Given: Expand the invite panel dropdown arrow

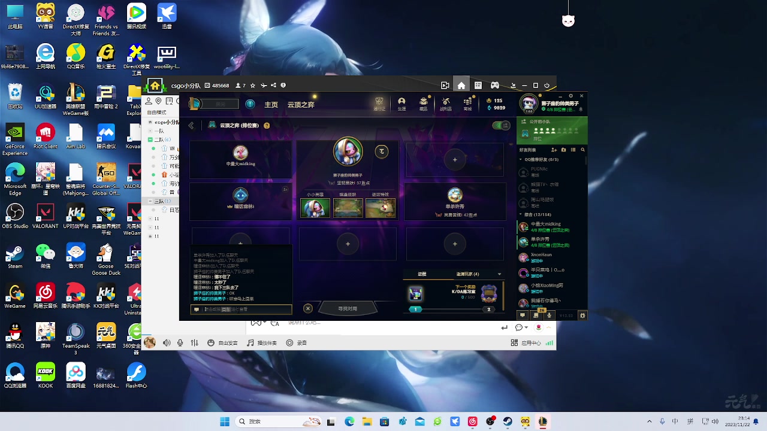Looking at the screenshot, I should tap(500, 274).
